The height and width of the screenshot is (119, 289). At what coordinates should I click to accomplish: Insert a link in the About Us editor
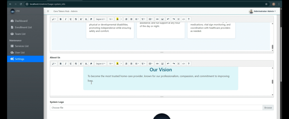[157, 63]
